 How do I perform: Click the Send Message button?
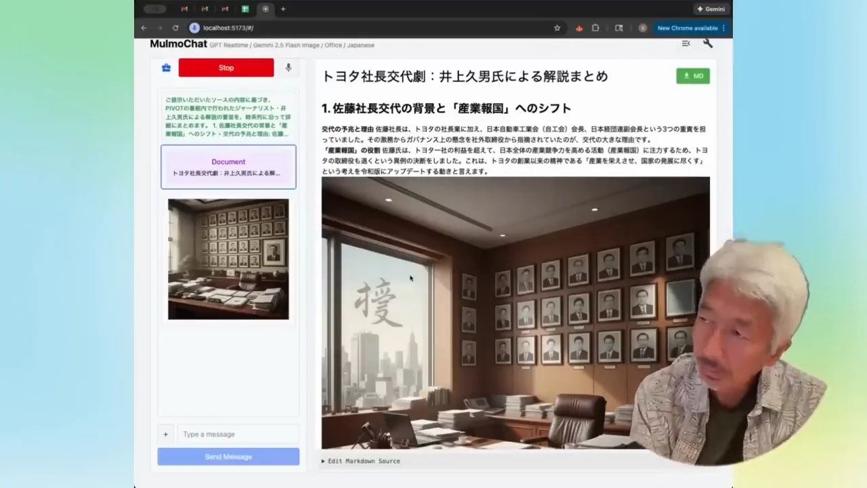[228, 457]
